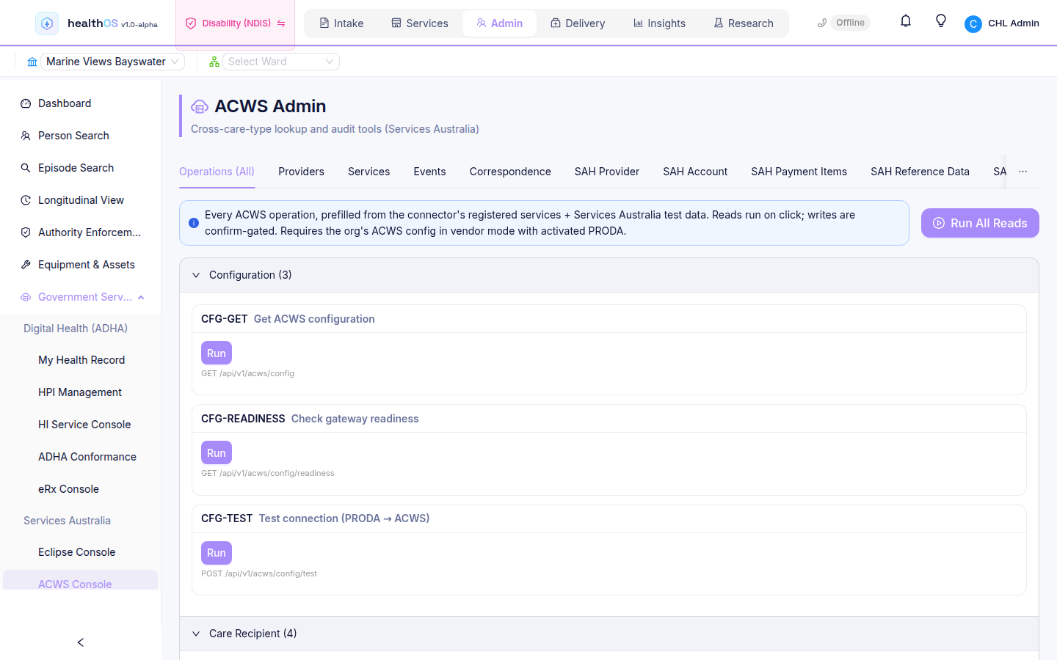Click the info icon in the alert banner

[194, 223]
